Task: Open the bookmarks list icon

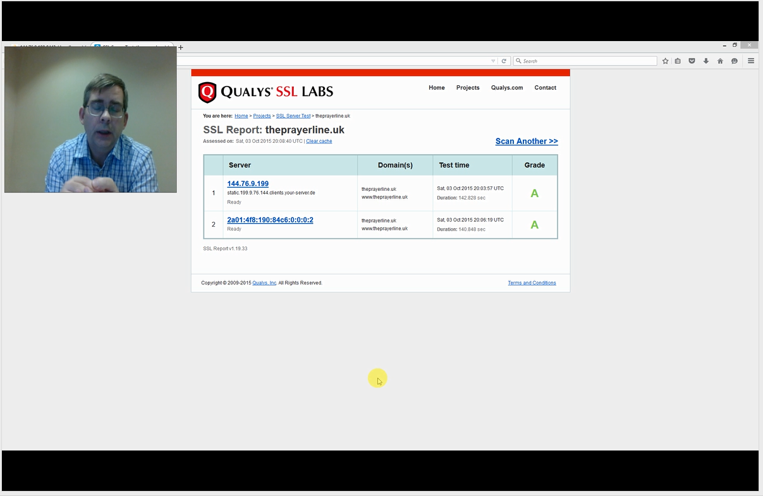Action: (x=678, y=61)
